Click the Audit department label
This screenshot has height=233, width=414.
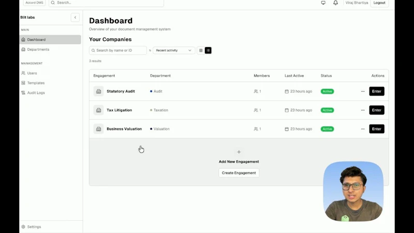point(158,92)
